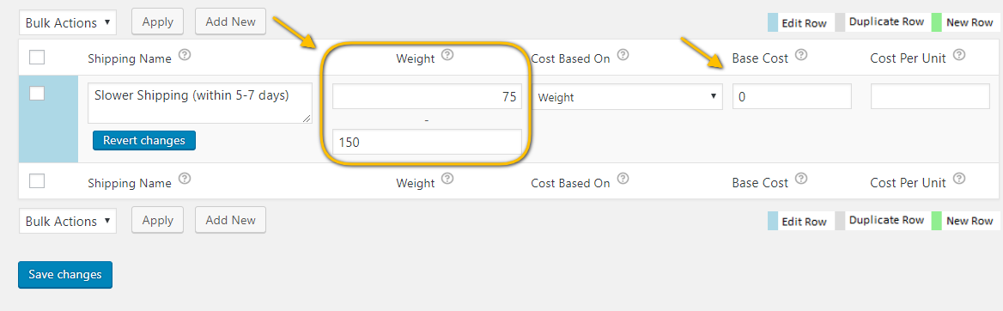This screenshot has height=311, width=1003.
Task: Open the bottom Bulk Actions dropdown
Action: pos(68,221)
